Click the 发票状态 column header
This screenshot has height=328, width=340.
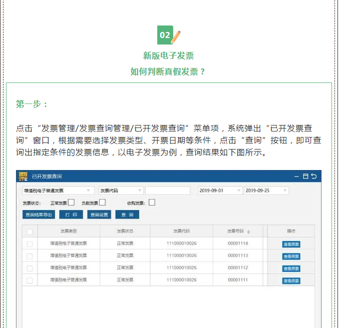coord(125,231)
